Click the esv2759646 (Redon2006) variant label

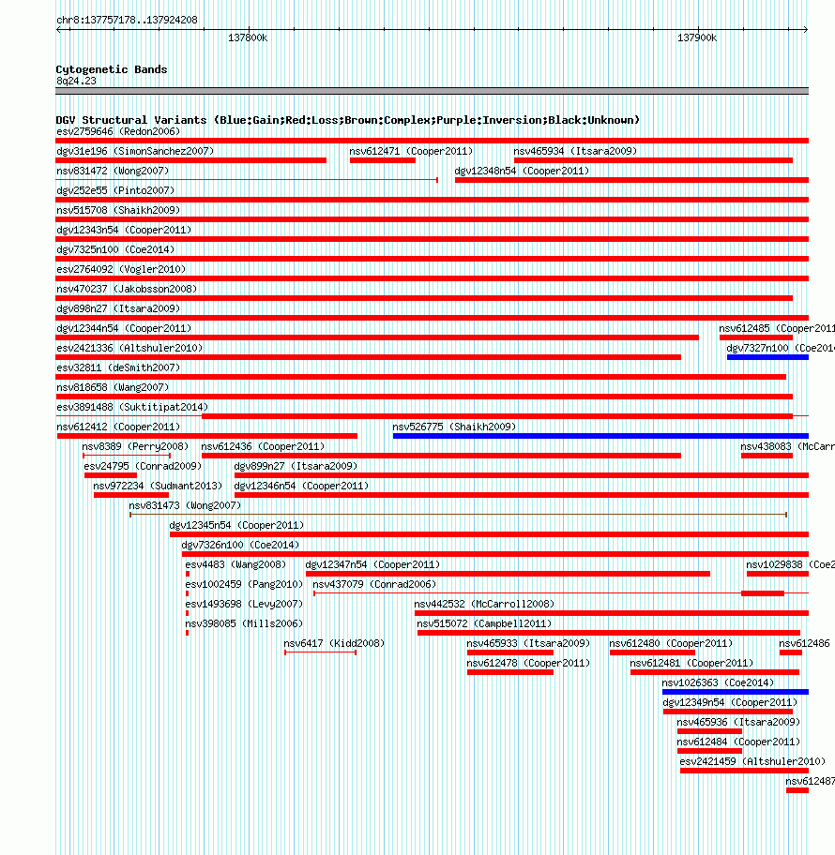[x=118, y=131]
